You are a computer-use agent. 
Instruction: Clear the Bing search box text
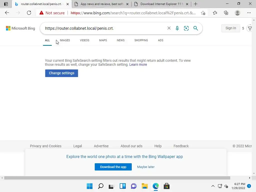[169, 28]
